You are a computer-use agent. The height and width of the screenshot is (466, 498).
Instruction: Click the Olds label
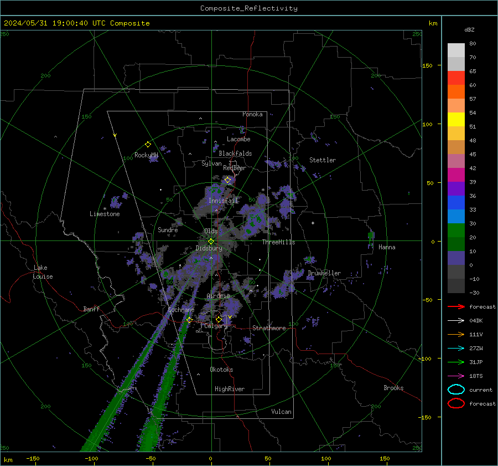pyautogui.click(x=211, y=231)
